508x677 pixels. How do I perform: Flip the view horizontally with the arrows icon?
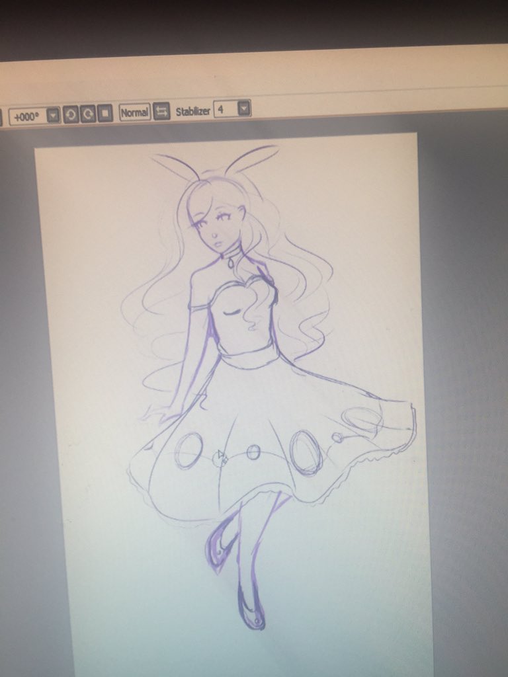[162, 112]
